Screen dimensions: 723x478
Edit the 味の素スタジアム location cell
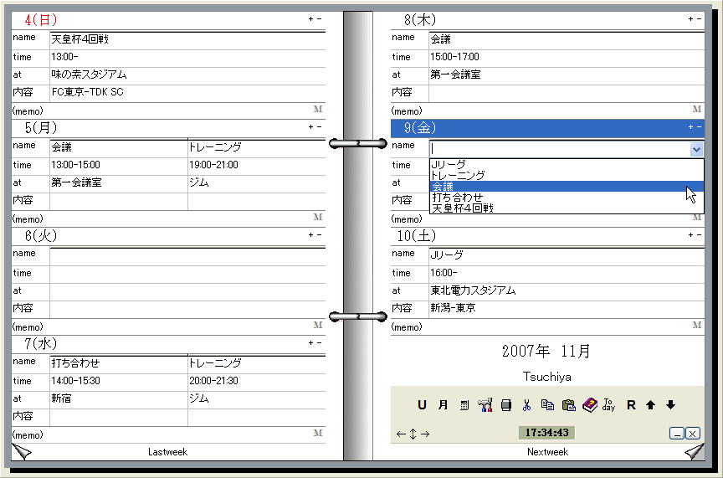[187, 76]
